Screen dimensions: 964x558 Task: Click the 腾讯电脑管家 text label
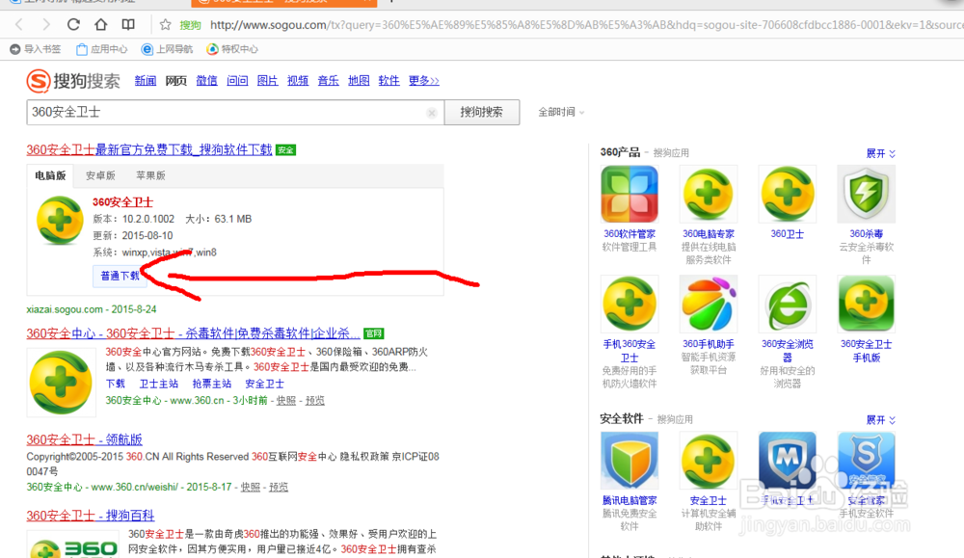coord(629,501)
